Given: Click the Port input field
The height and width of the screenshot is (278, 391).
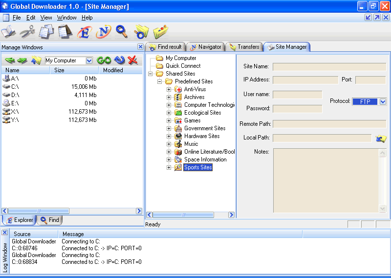Looking at the screenshot, I should 370,80.
